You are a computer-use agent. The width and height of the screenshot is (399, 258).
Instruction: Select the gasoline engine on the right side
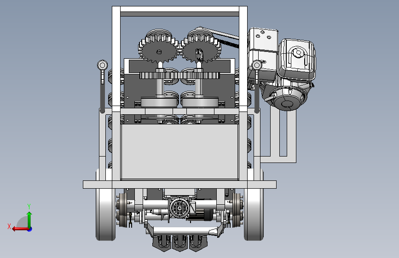[282, 68]
